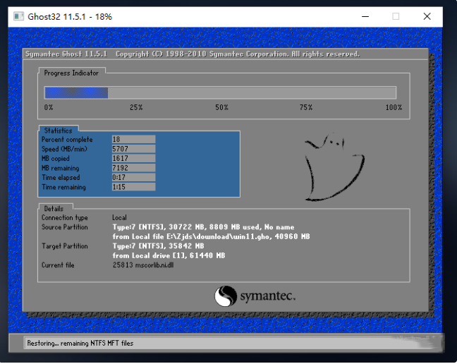Click the 'Connection type' label
The width and height of the screenshot is (457, 364).
[x=65, y=218]
